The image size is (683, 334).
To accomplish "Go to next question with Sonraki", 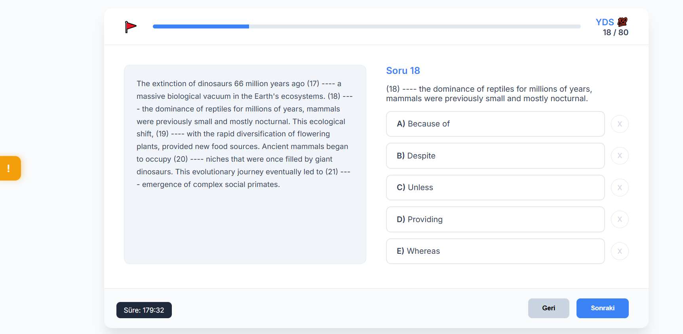I will tap(602, 308).
